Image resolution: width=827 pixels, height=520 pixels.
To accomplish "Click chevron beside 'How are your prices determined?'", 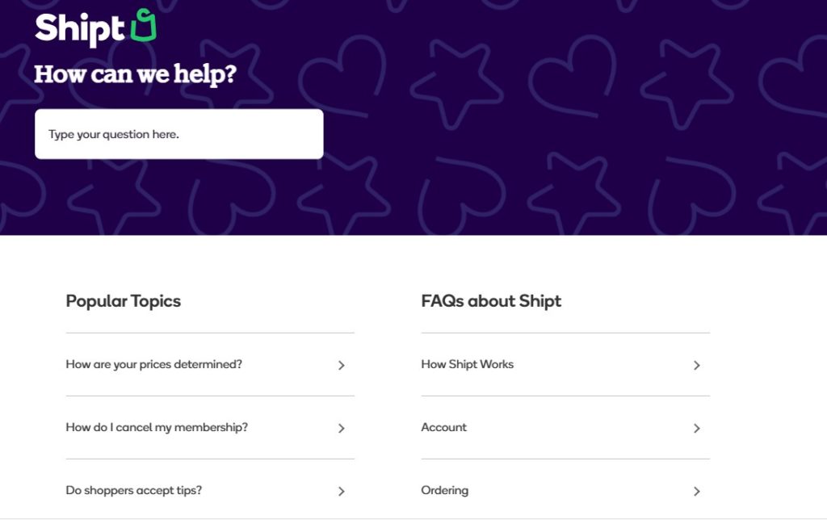I will [342, 365].
